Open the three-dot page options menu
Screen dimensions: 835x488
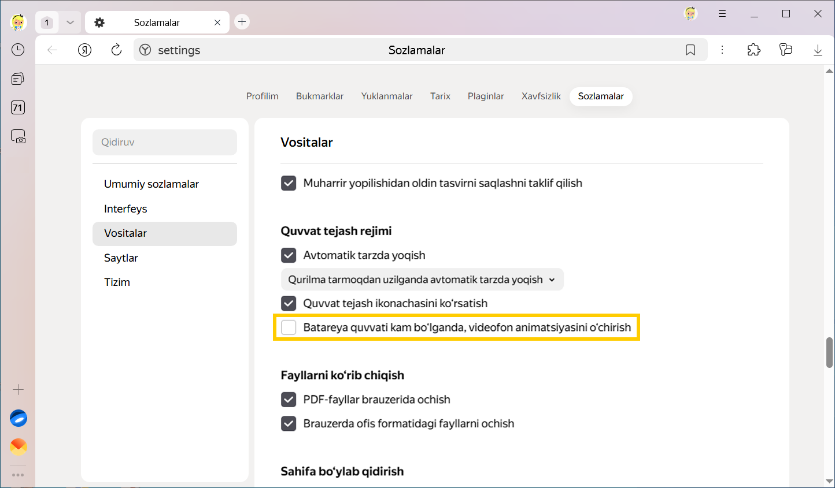[x=722, y=50]
